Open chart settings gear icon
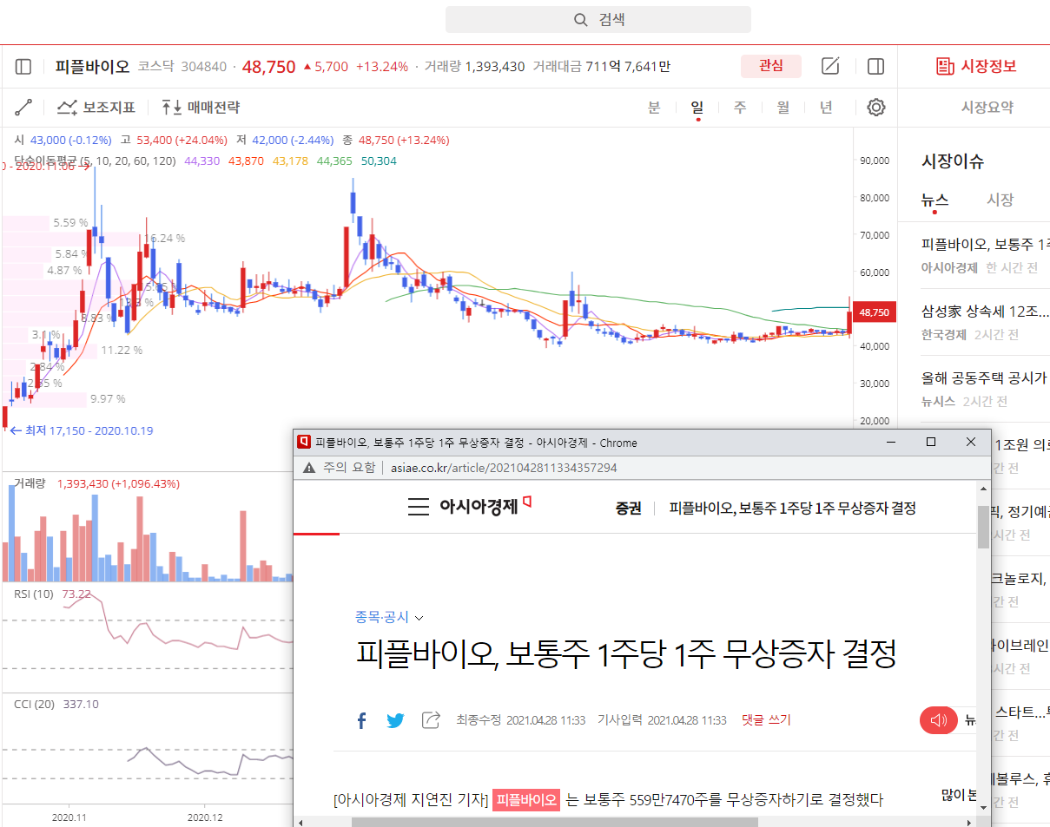 [x=876, y=108]
